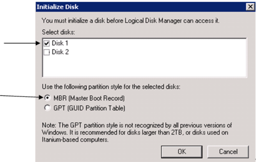
Task: Close the Initialize Disk dialog with X
Action: pos(249,7)
